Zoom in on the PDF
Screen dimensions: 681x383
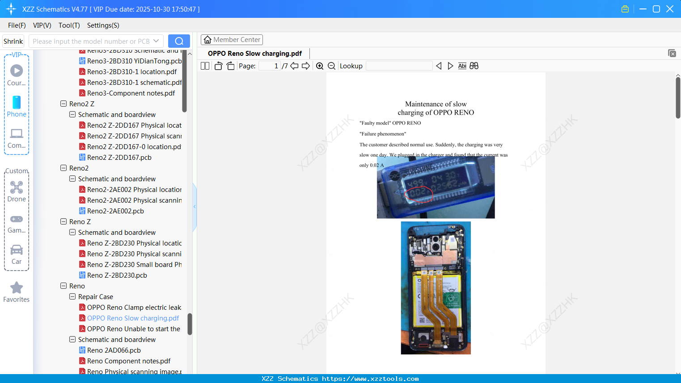(320, 66)
